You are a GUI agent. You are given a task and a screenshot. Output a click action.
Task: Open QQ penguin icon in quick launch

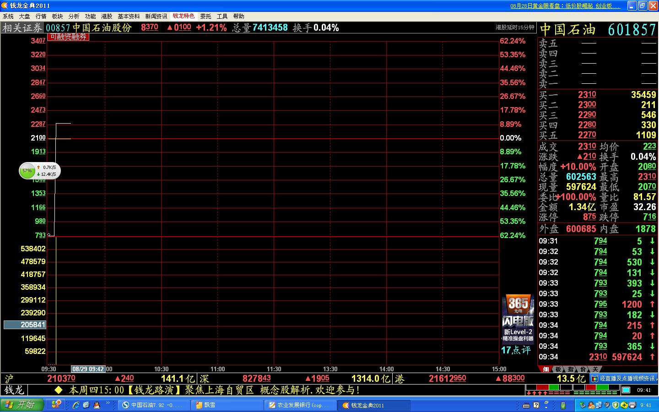point(97,405)
